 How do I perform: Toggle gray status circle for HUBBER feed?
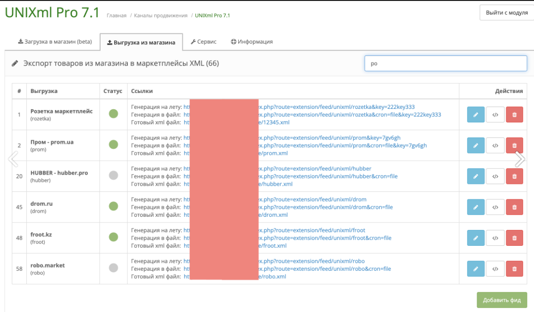click(x=113, y=176)
